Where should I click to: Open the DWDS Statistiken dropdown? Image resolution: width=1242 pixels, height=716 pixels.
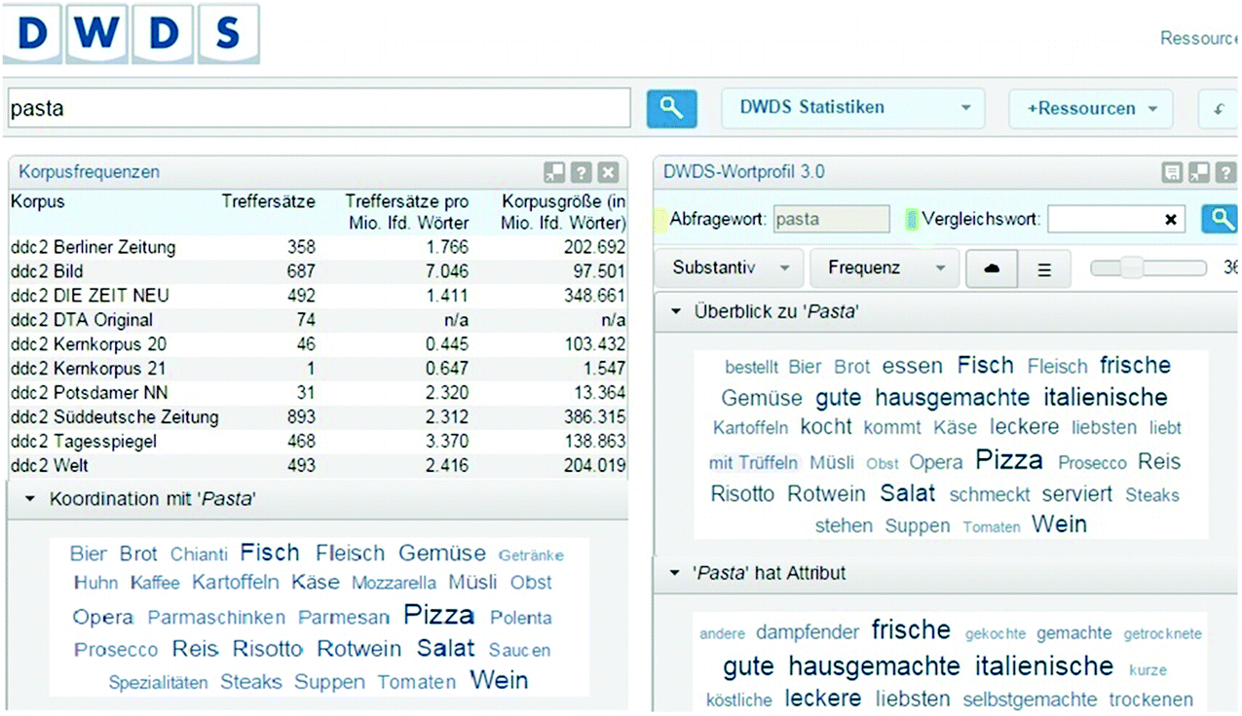(853, 108)
